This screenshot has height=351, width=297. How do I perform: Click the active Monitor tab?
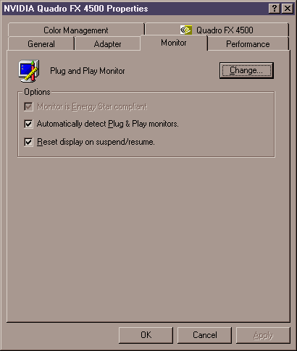(x=174, y=43)
